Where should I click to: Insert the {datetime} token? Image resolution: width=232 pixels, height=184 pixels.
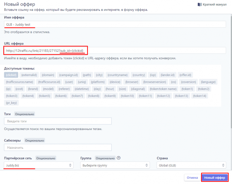click(x=82, y=89)
